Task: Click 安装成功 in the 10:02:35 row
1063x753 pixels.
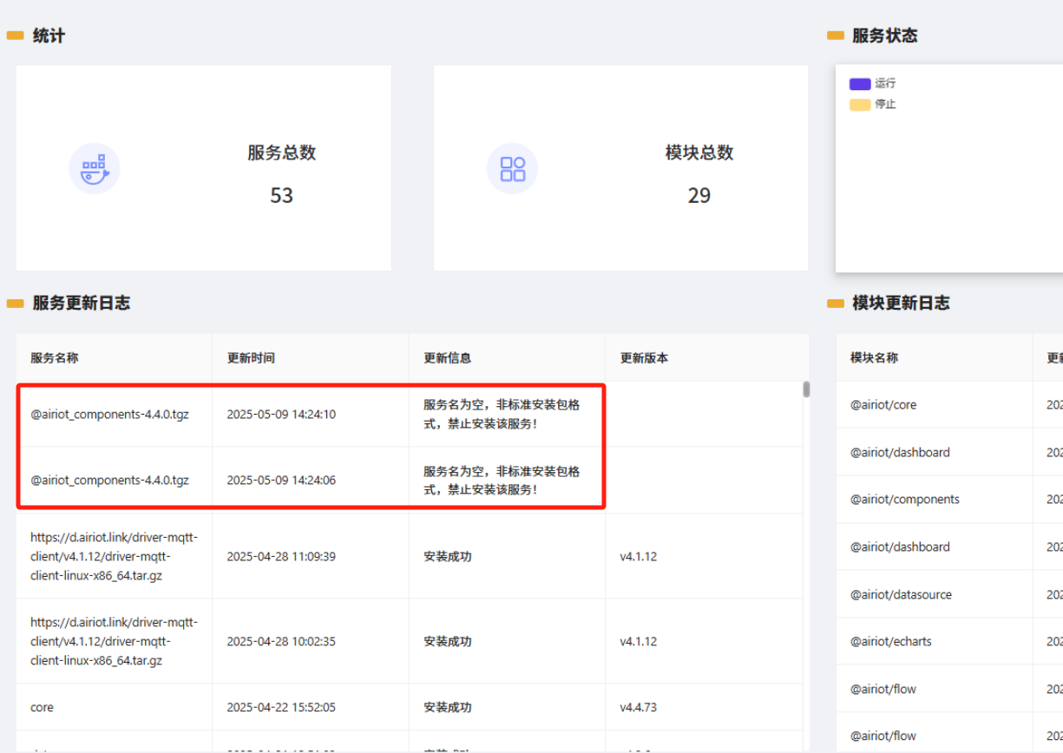Action: 448,641
